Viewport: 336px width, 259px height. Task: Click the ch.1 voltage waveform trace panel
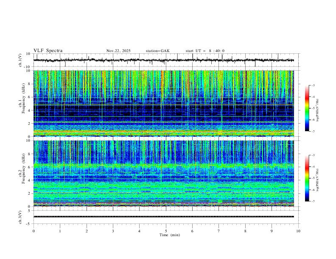166,60
